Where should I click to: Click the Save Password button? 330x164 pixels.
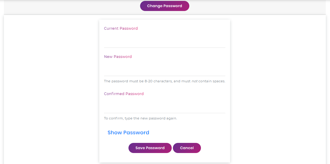tap(150, 148)
